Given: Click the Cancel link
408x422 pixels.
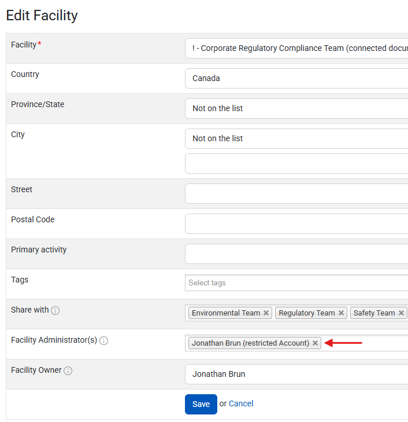Looking at the screenshot, I should coord(241,403).
